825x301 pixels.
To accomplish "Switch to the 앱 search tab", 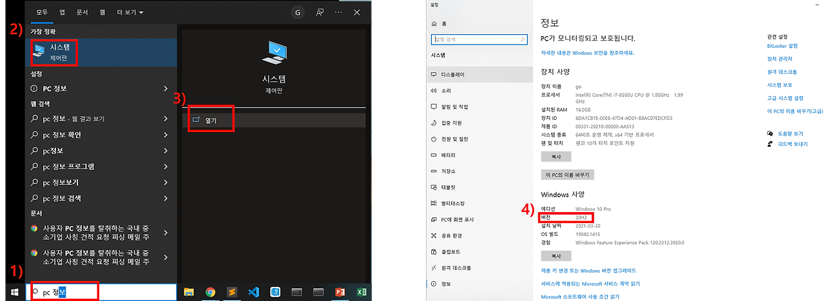I will click(62, 12).
